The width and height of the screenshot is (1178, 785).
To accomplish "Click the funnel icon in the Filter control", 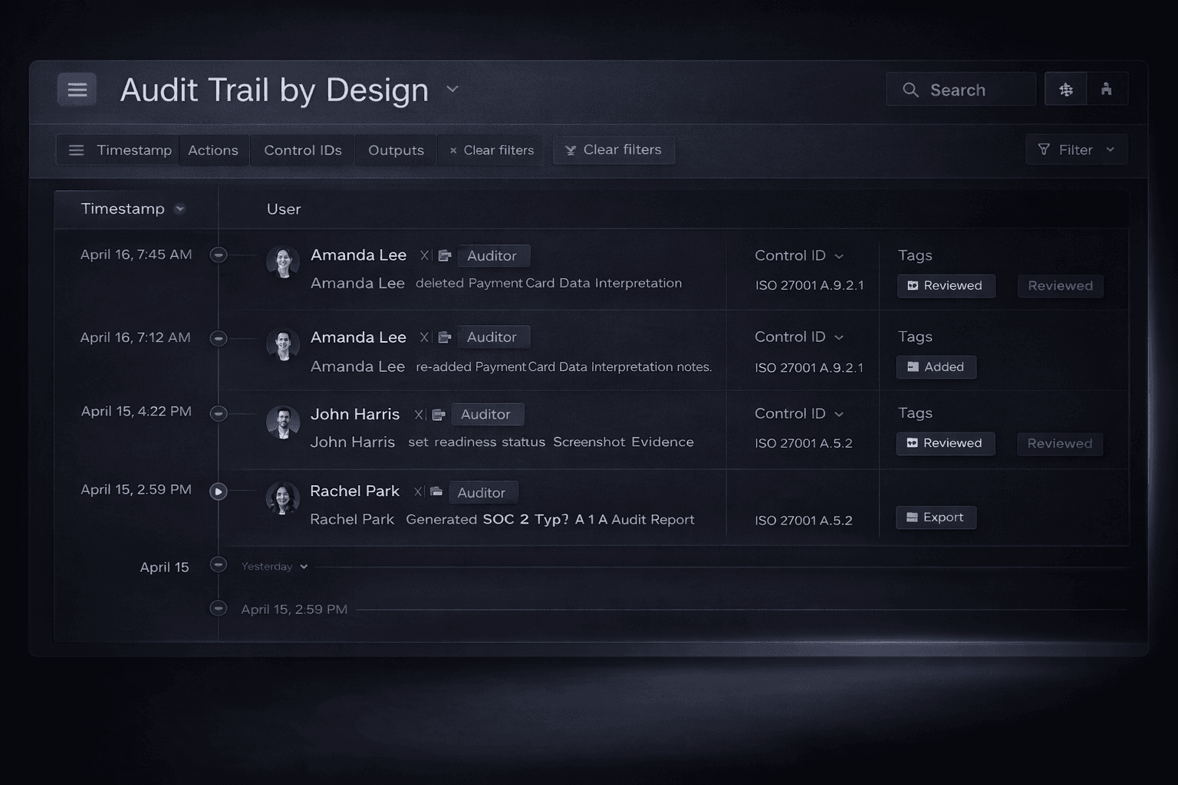I will (x=1043, y=149).
